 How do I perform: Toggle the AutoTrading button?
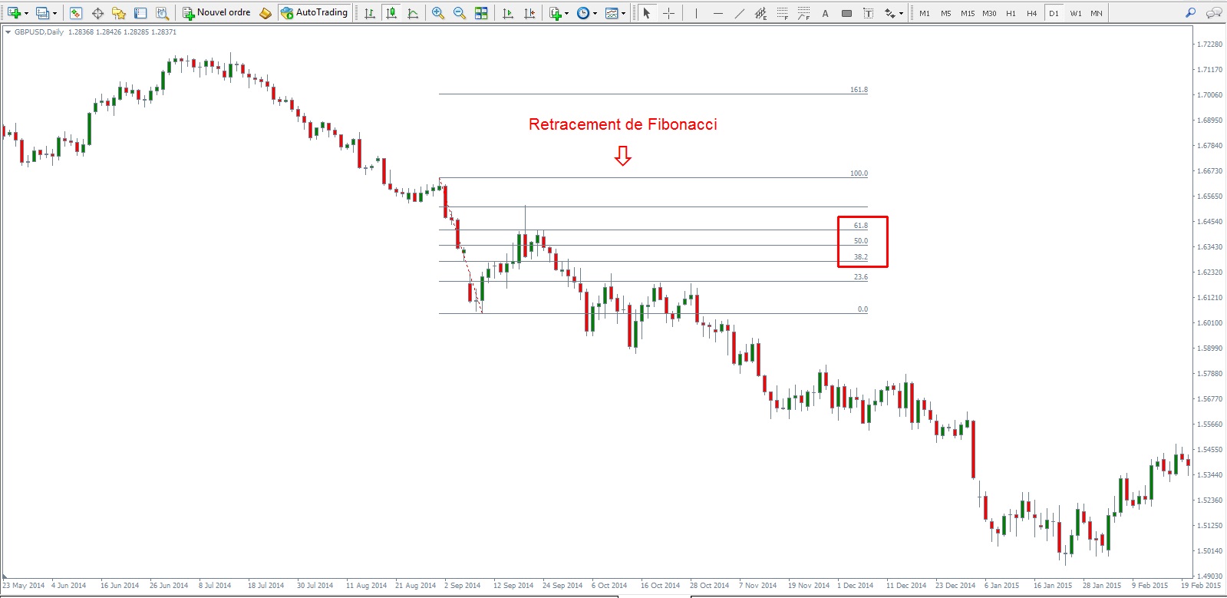[x=315, y=13]
